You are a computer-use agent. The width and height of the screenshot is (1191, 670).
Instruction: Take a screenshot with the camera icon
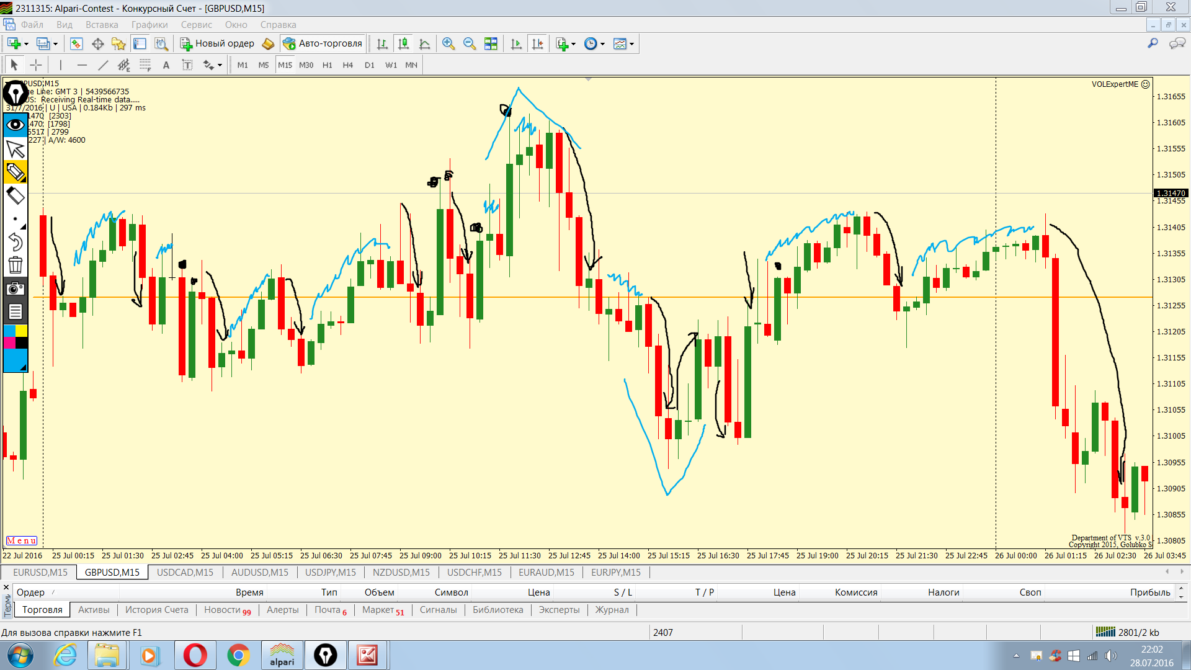(15, 288)
